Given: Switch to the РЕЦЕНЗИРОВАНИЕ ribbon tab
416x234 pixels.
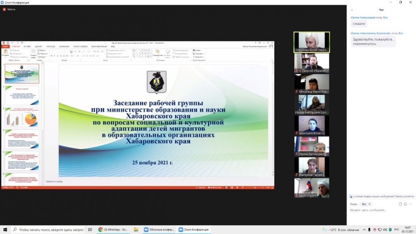Looking at the screenshot, I should click(99, 47).
